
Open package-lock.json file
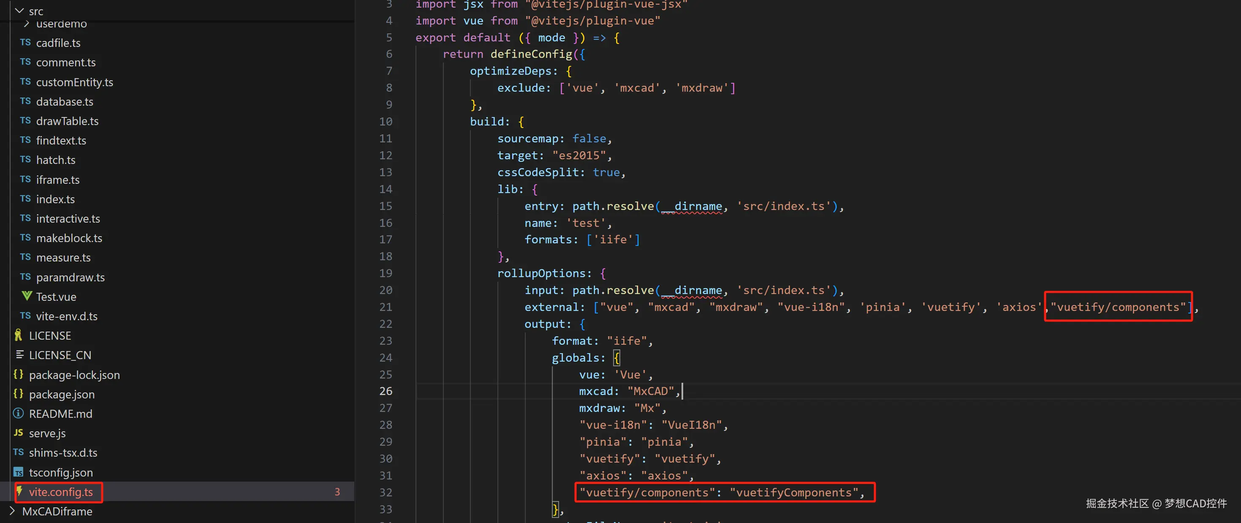(x=74, y=375)
